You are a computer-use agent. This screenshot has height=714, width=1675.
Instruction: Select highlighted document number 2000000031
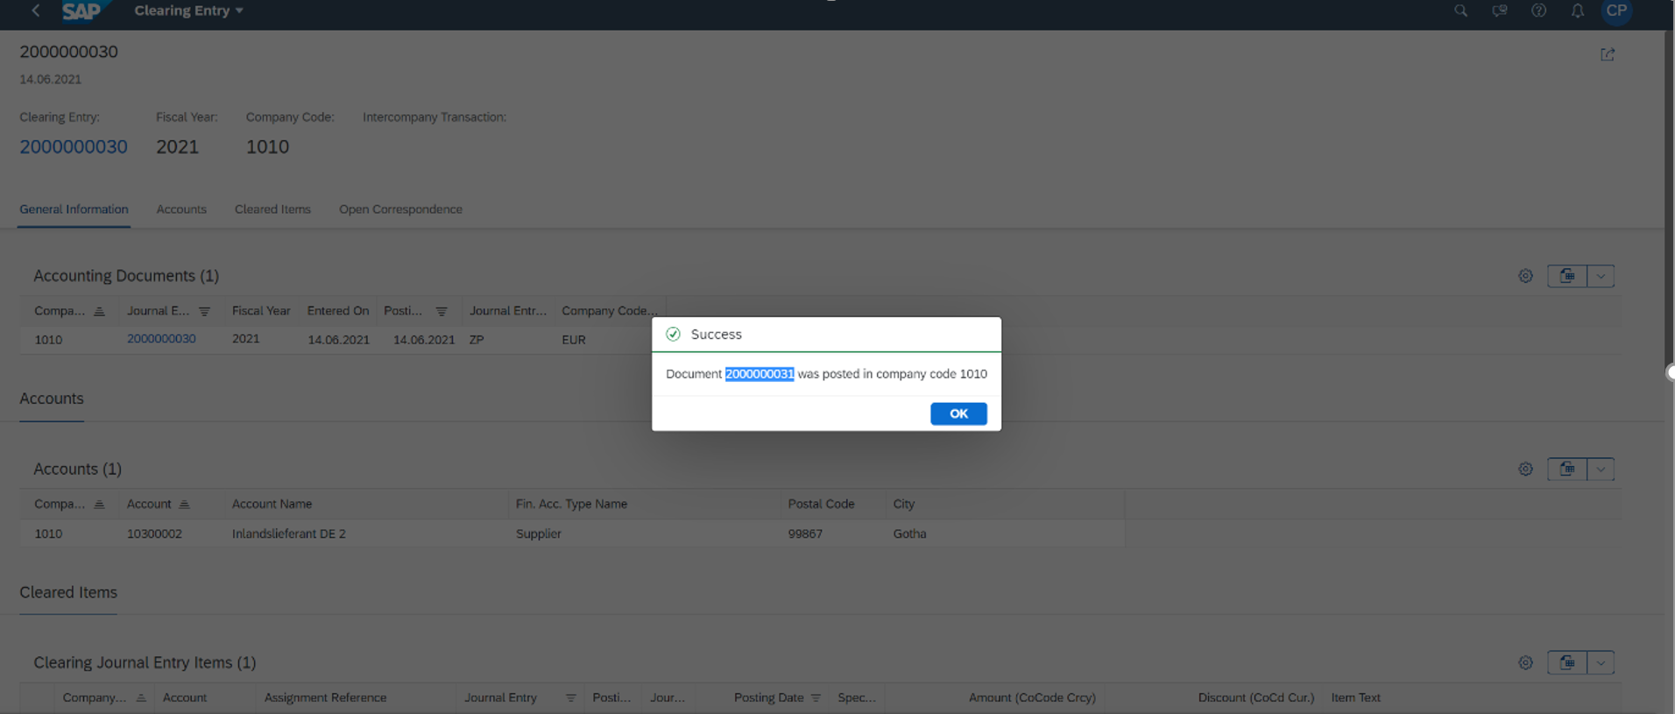pos(760,374)
